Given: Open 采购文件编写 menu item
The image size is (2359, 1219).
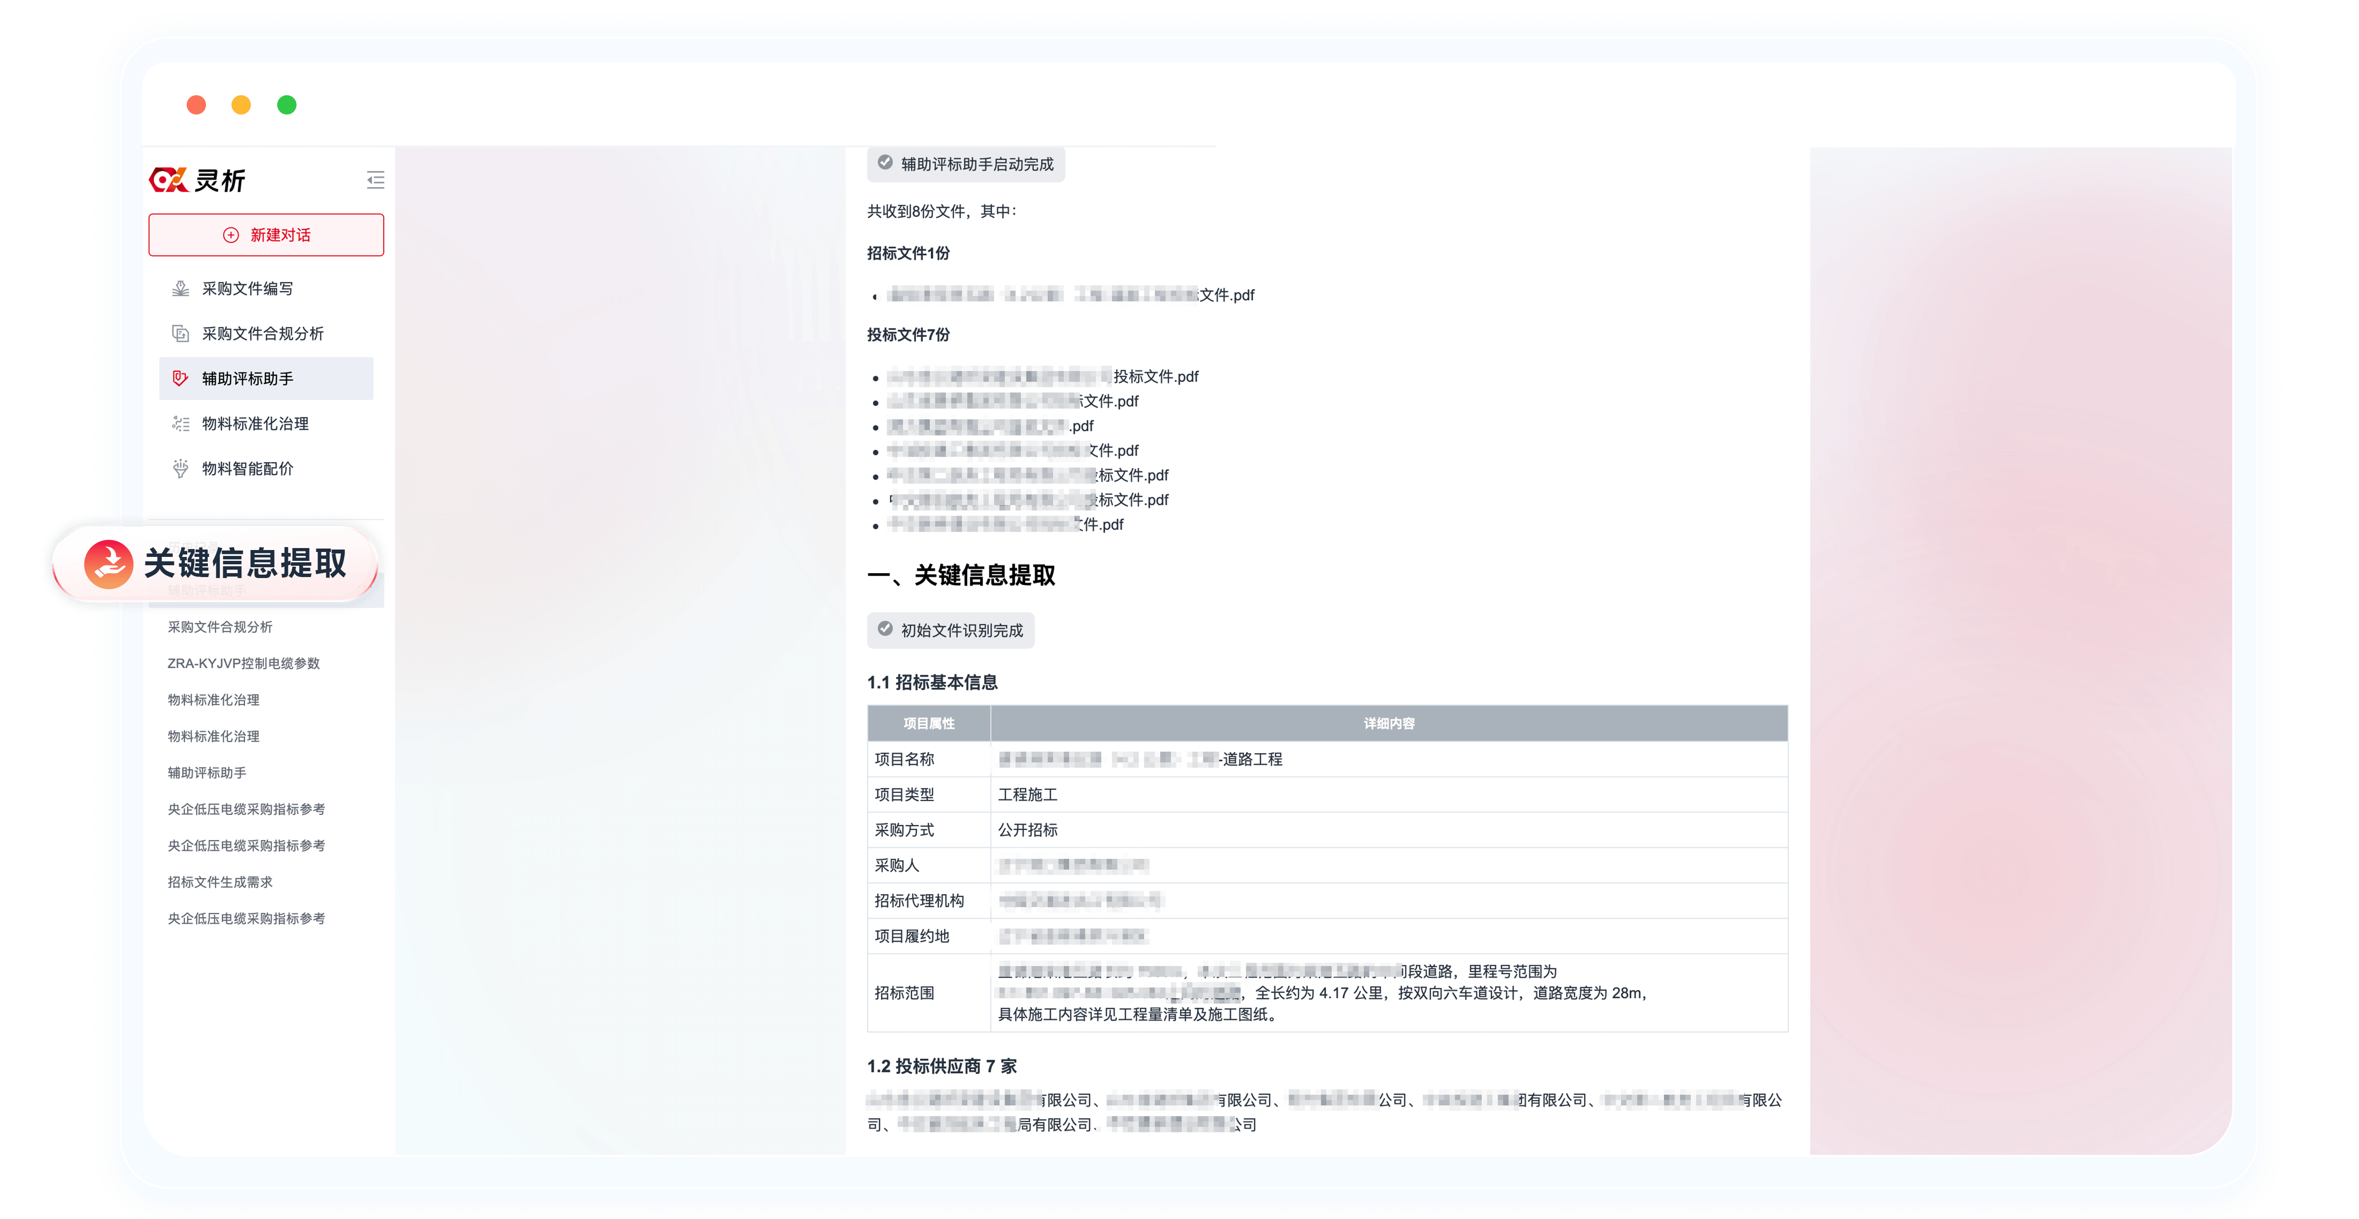Looking at the screenshot, I should pyautogui.click(x=265, y=289).
